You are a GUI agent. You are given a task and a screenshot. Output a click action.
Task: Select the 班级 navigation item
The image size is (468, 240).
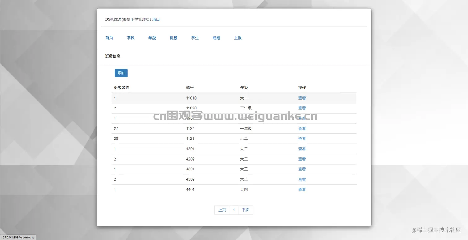click(174, 38)
